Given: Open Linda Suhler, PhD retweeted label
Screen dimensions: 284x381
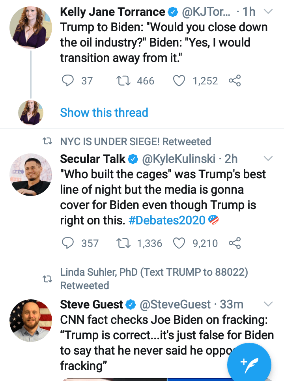Looking at the screenshot, I should pos(154,278).
